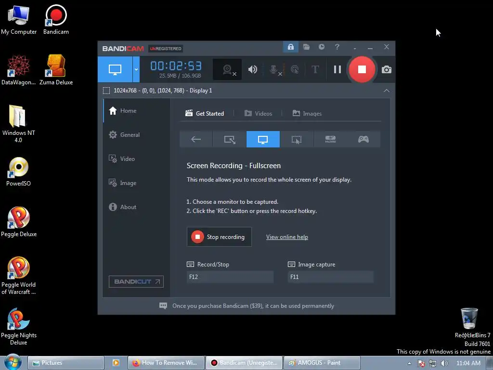This screenshot has height=370, width=493.
Task: Toggle the text overlay T icon
Action: point(315,69)
